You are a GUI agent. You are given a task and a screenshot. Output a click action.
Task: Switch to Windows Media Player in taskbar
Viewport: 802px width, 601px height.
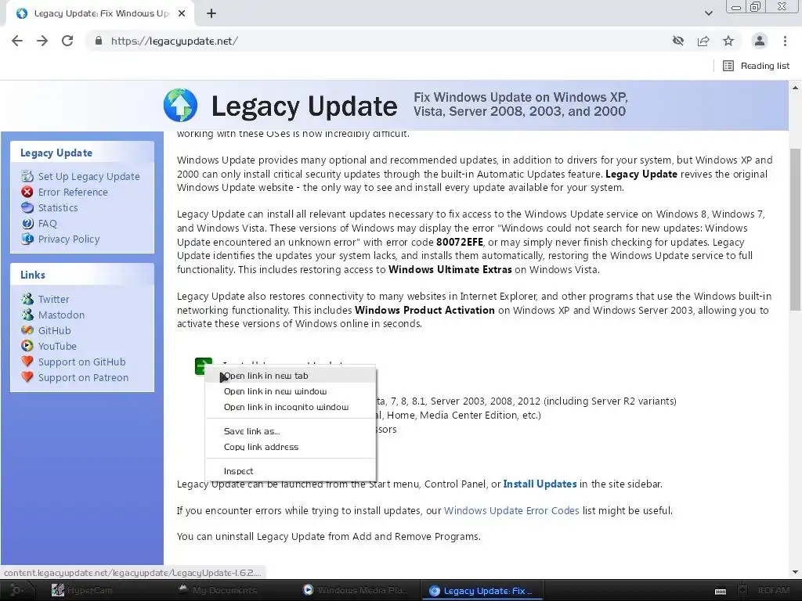[x=356, y=590]
